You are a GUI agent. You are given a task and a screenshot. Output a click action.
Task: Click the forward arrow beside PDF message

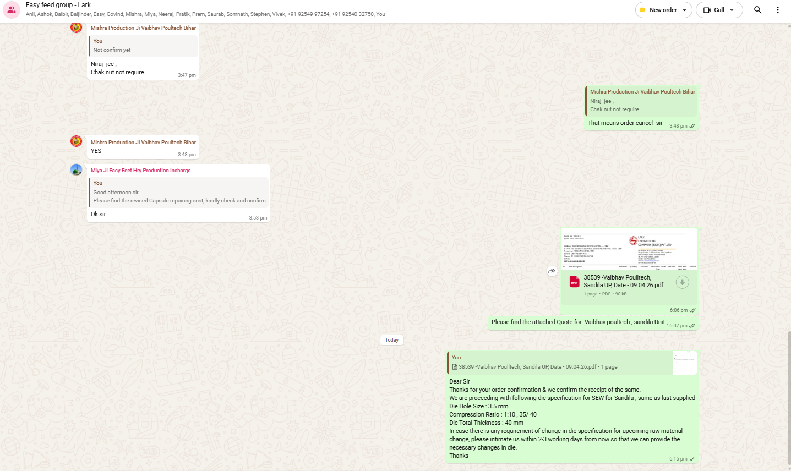(x=552, y=271)
